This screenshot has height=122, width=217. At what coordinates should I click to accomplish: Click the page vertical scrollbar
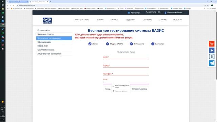(x=216, y=46)
